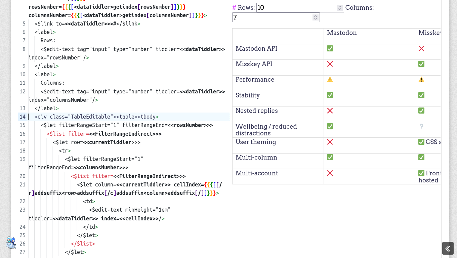
Task: Place cursor on $let row=currentTiddler code line
Action: point(96,142)
